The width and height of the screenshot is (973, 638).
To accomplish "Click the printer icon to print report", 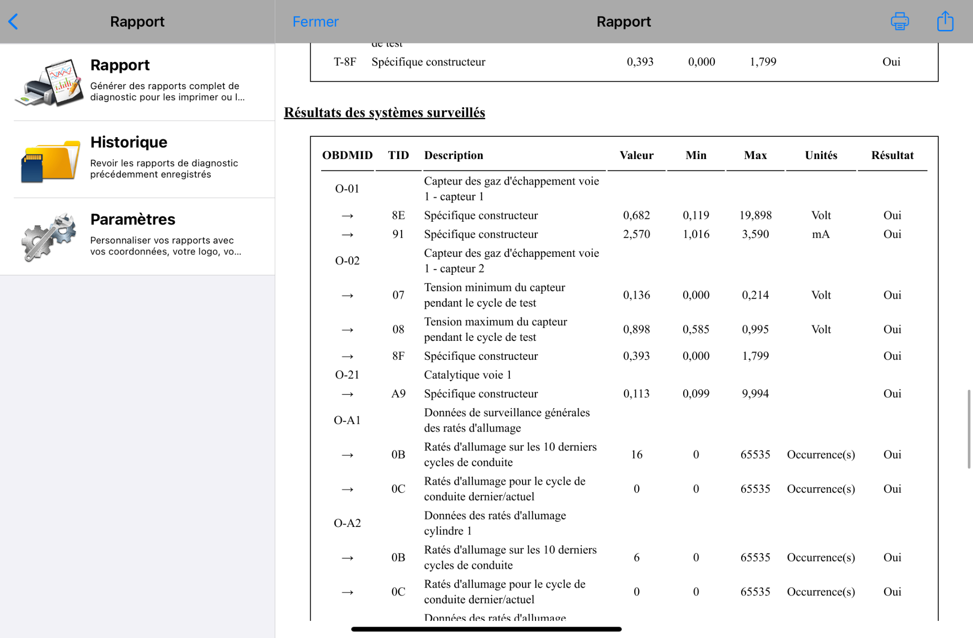I will 899,21.
